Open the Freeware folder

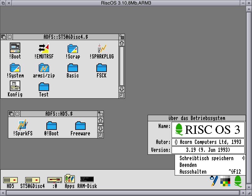tap(80, 126)
